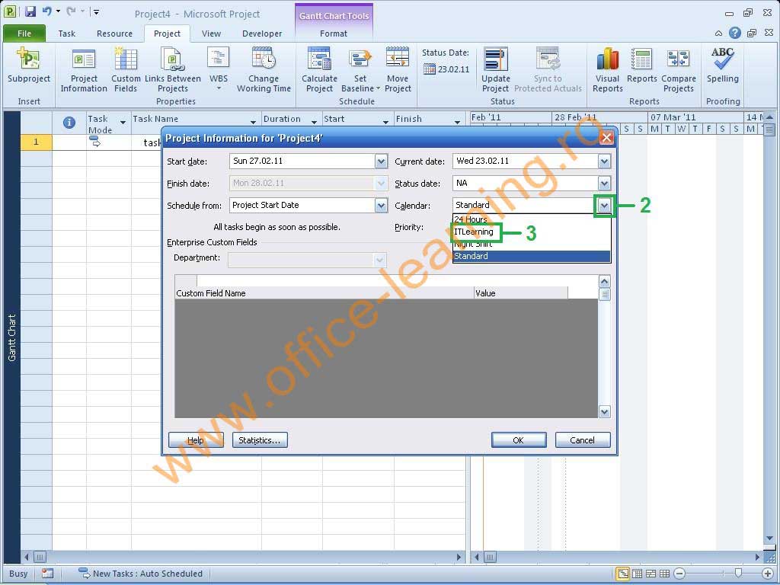Image resolution: width=780 pixels, height=585 pixels.
Task: Click the quick access toolbar customize arrow
Action: (97, 12)
